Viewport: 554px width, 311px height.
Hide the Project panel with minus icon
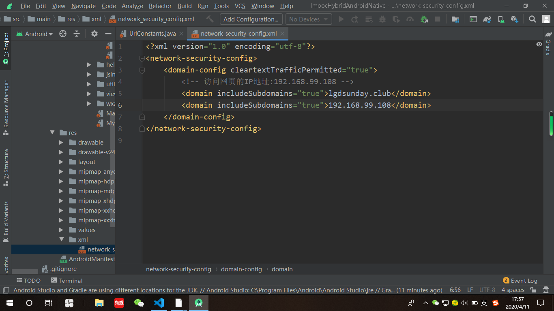pos(108,34)
